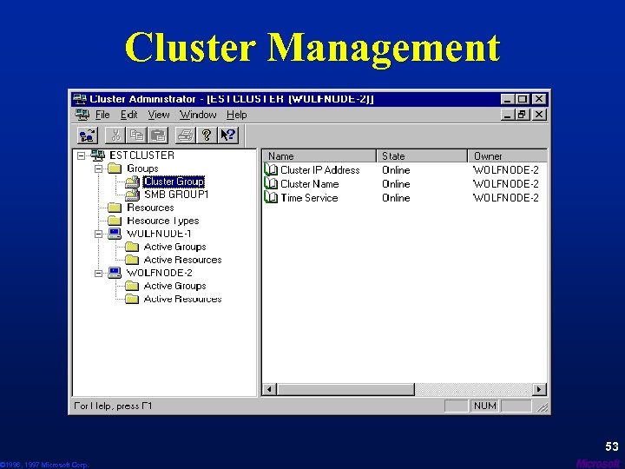Click the Resource Types folder icon
The width and height of the screenshot is (625, 469).
pyautogui.click(x=115, y=221)
